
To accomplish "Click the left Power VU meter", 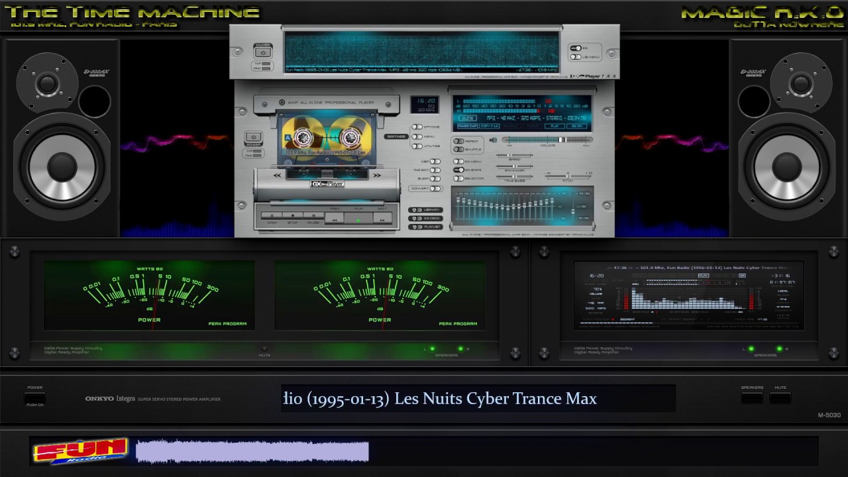I will (x=149, y=296).
